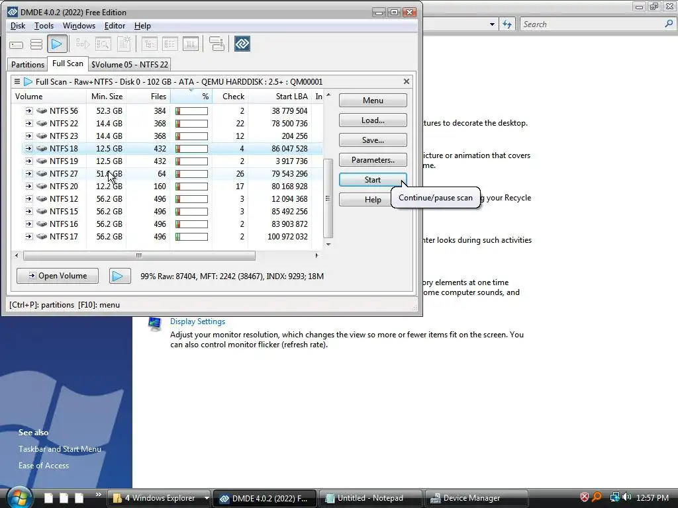Click the vertical scrollbar thumb in volume list
678x508 pixels.
328,198
